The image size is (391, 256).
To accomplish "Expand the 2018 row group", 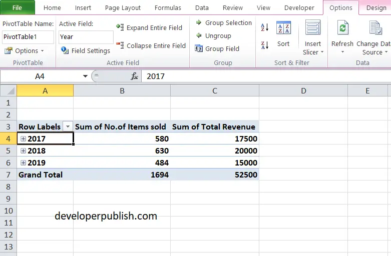I will click(x=23, y=150).
